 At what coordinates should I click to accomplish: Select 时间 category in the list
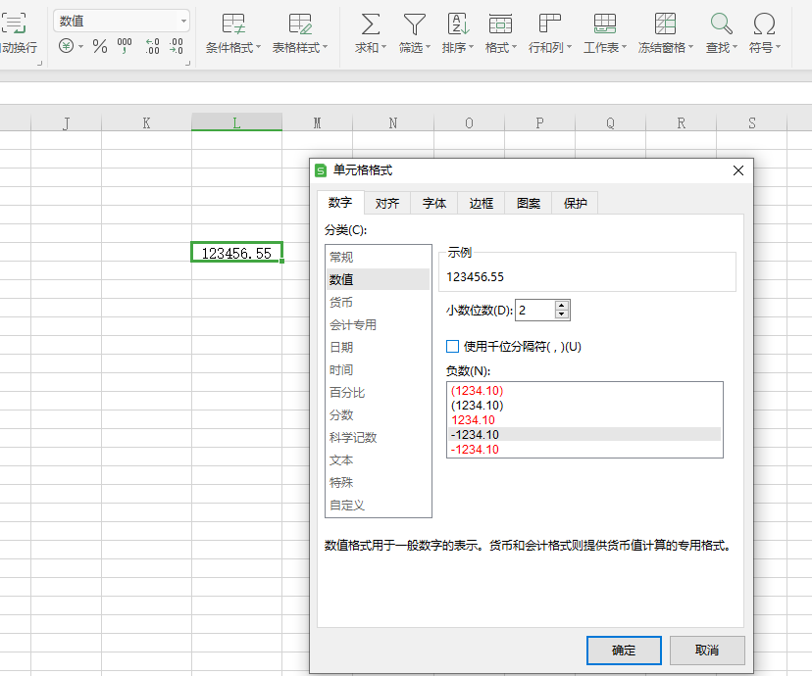click(x=378, y=369)
